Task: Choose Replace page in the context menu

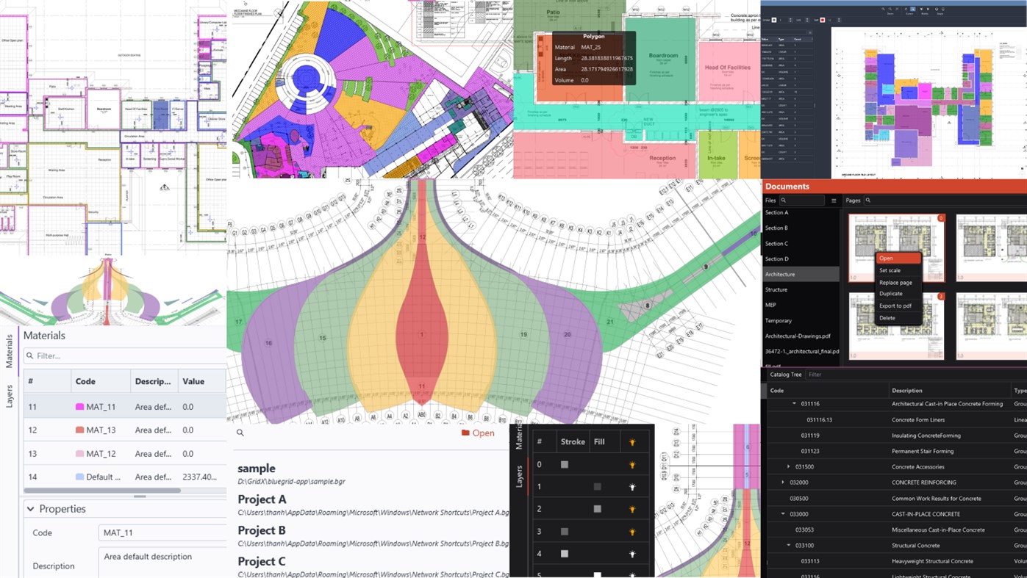Action: pyautogui.click(x=897, y=282)
